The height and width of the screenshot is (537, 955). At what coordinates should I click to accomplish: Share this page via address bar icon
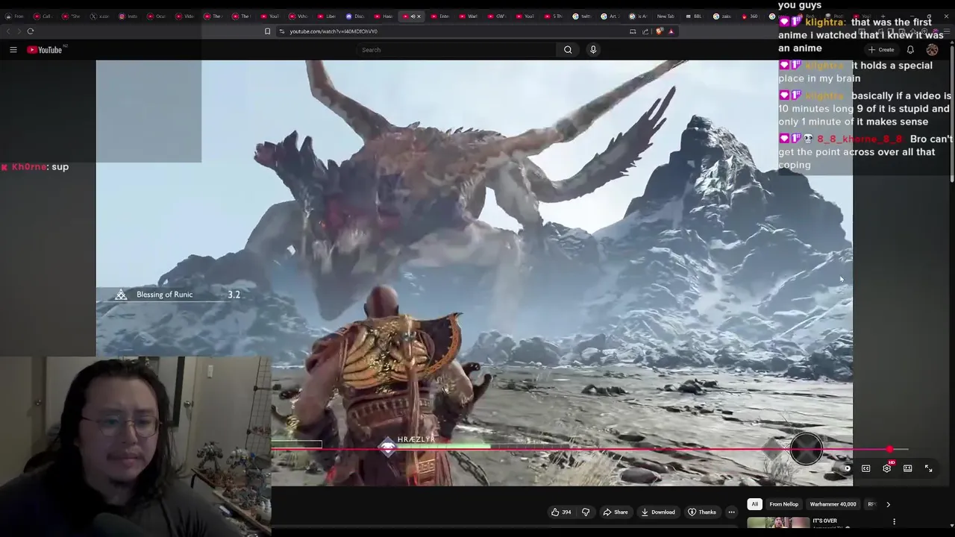click(645, 31)
